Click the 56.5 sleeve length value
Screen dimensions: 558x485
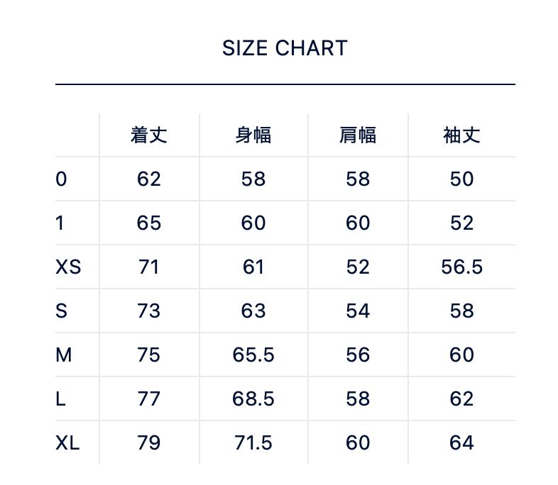pyautogui.click(x=461, y=267)
